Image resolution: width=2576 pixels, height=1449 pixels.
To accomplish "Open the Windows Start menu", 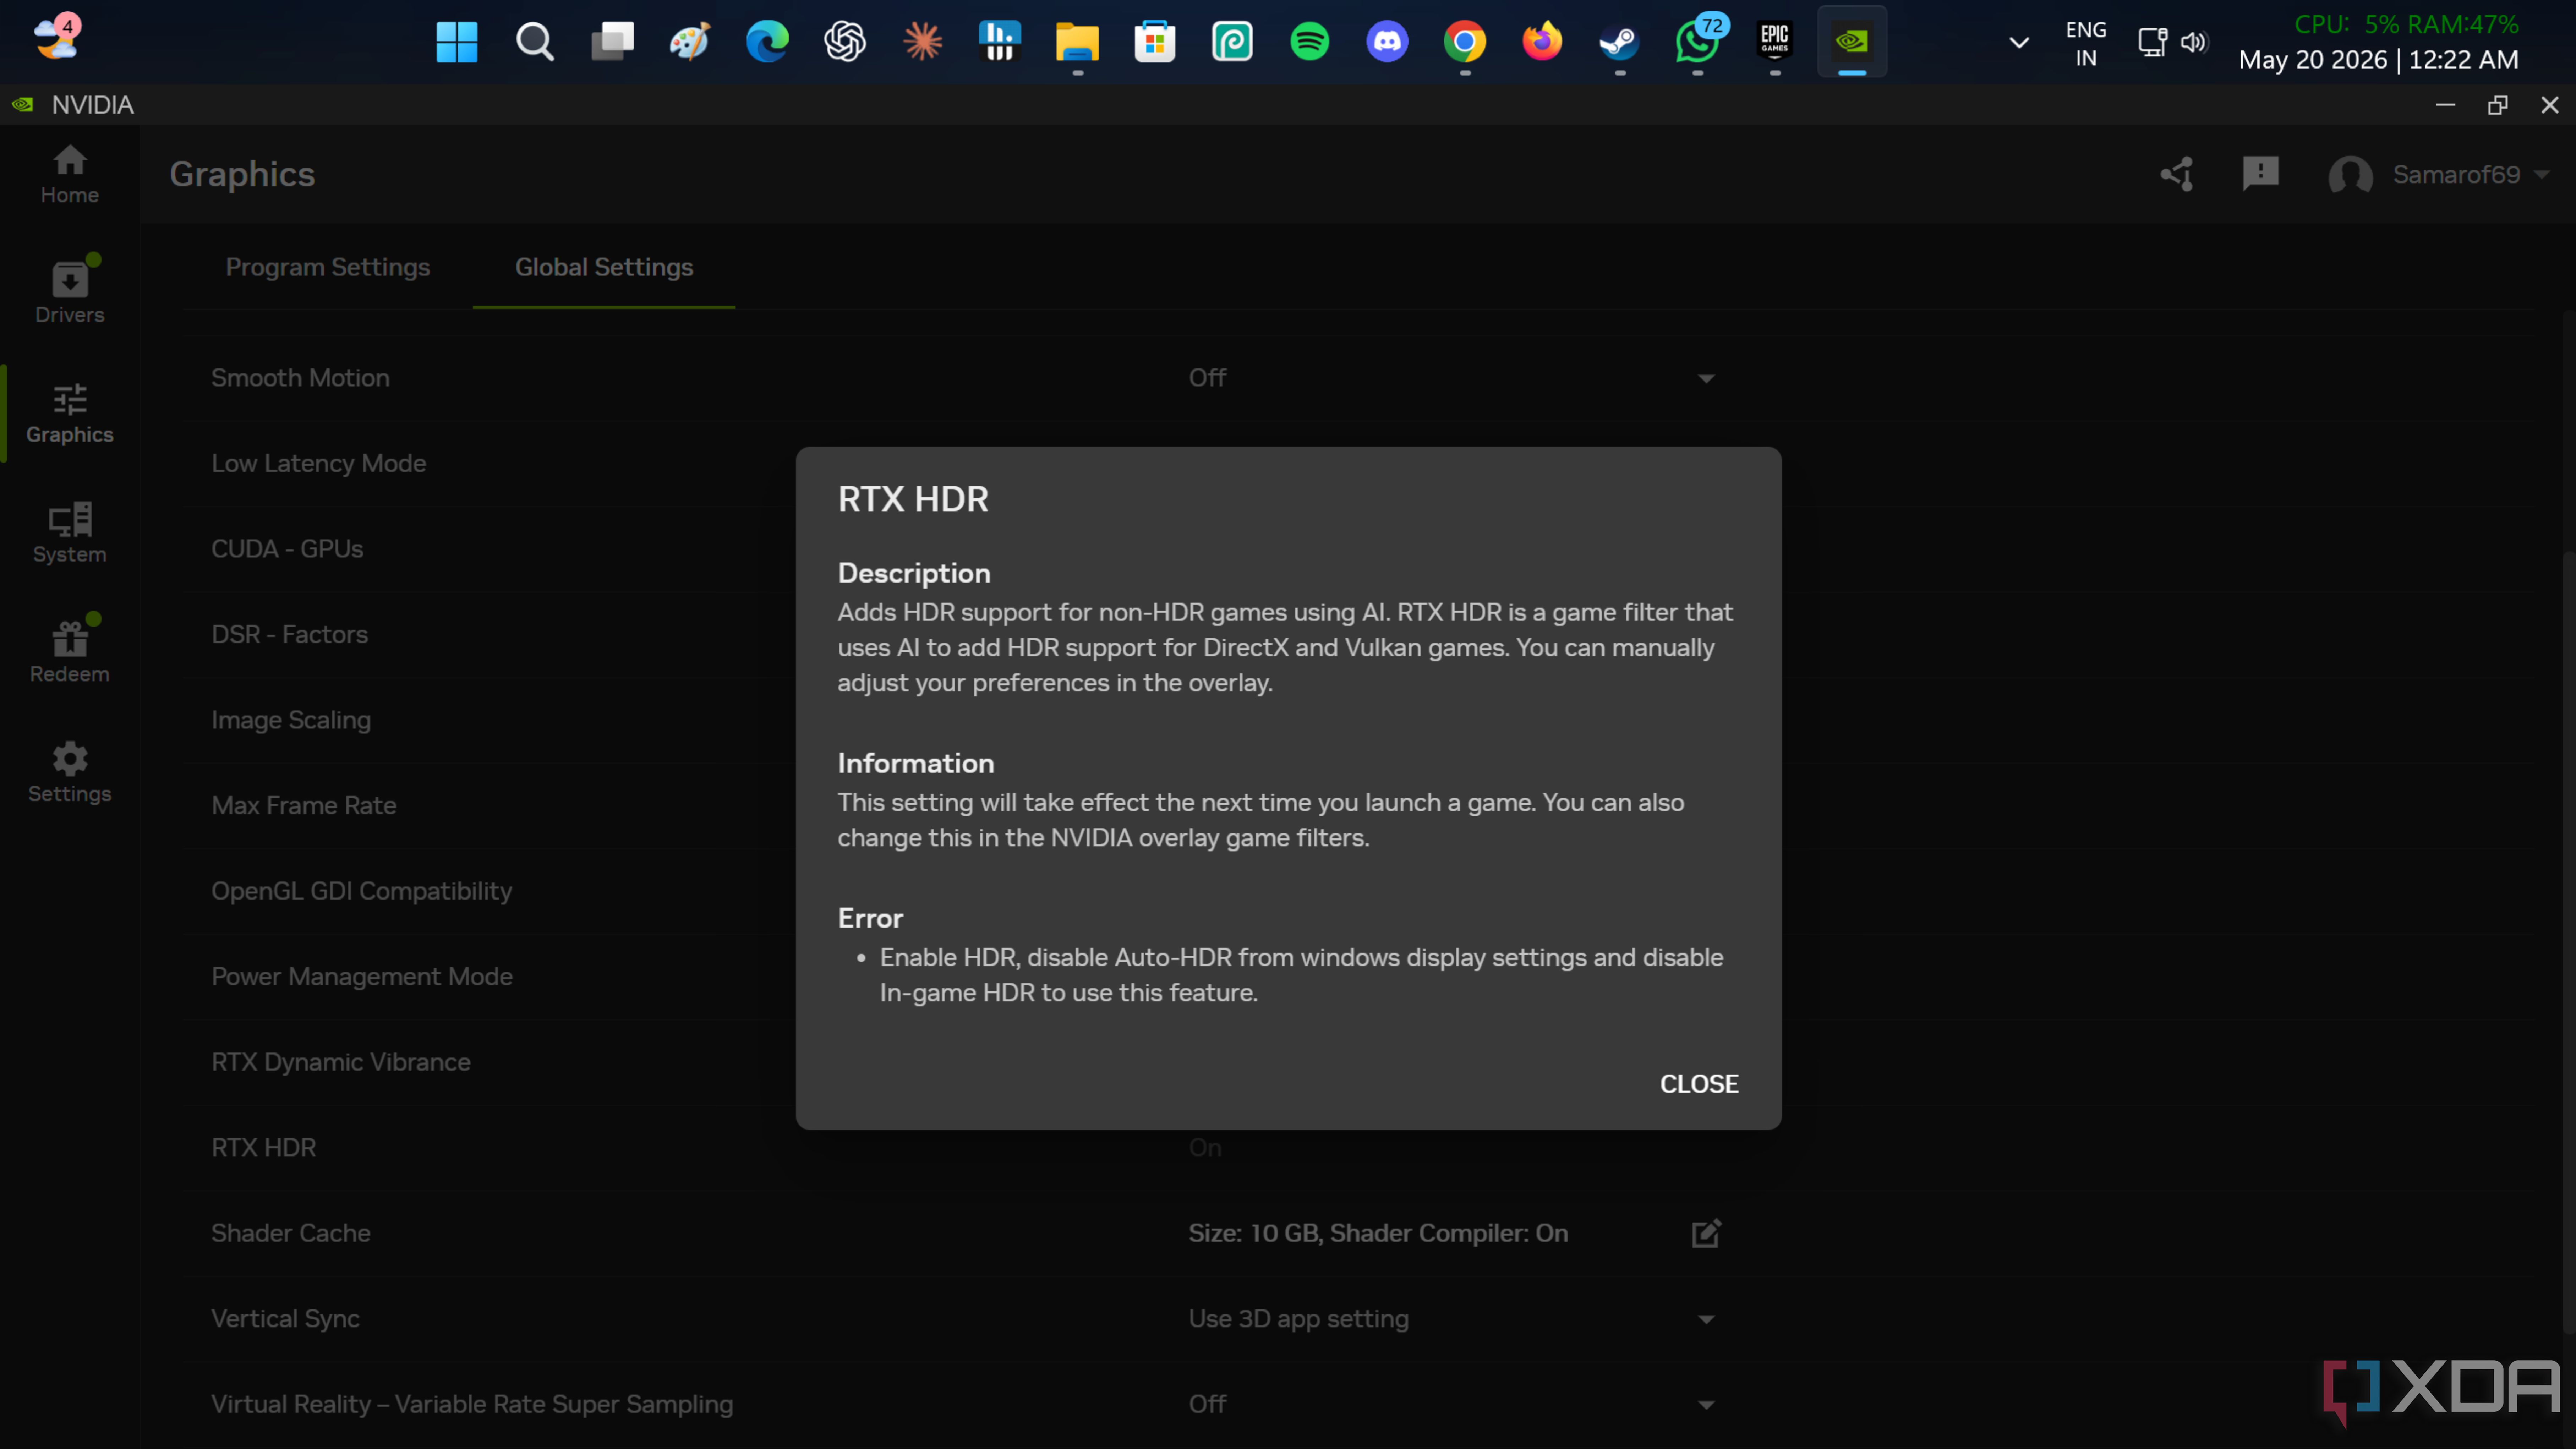I will point(457,42).
